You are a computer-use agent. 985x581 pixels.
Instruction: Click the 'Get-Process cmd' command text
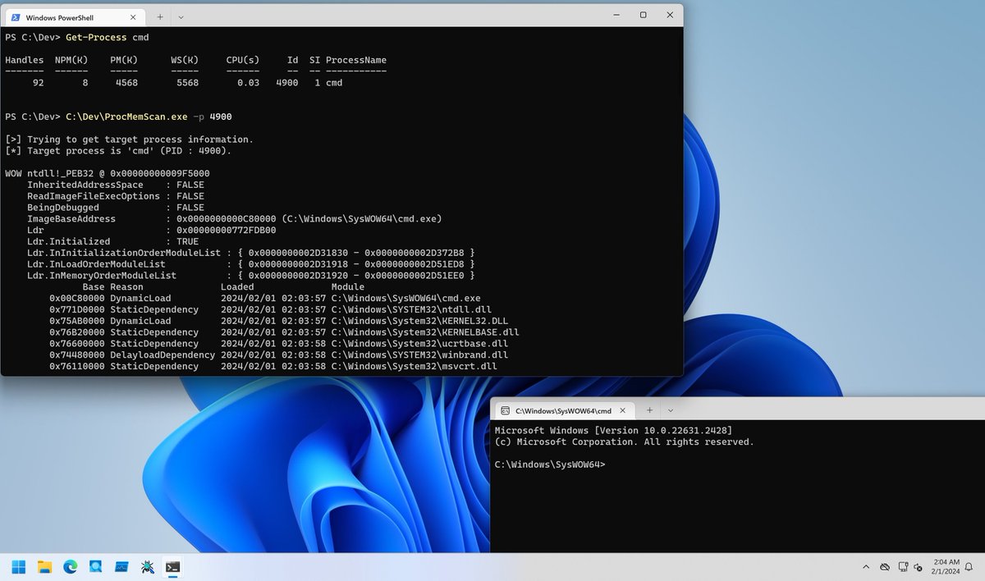pyautogui.click(x=108, y=37)
